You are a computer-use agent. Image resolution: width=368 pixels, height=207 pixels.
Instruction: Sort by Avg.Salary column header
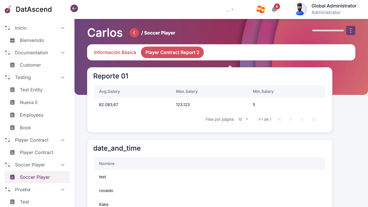tap(110, 91)
